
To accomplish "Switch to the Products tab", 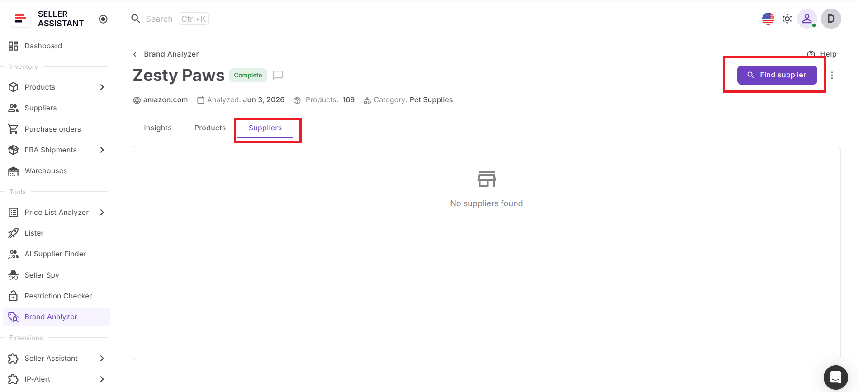I will tap(210, 128).
